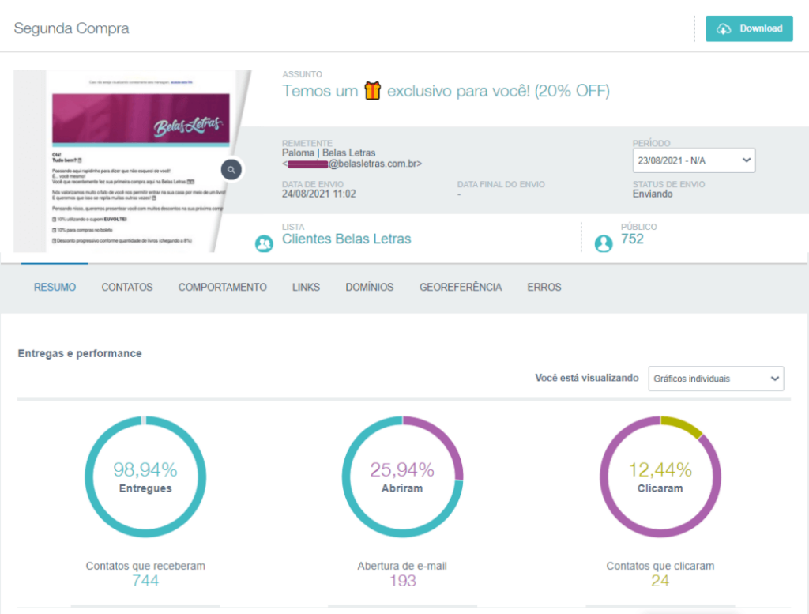Select the Links tab

click(x=306, y=288)
